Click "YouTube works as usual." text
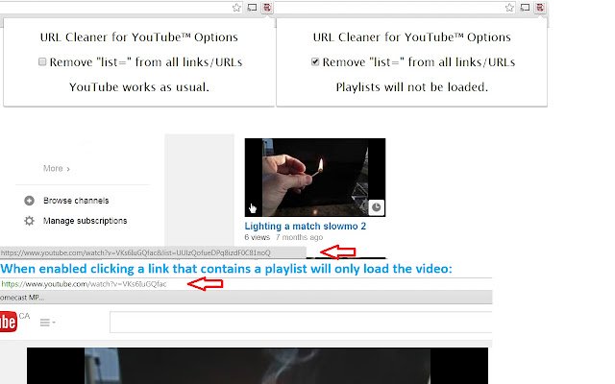The height and width of the screenshot is (384, 615). tap(139, 87)
